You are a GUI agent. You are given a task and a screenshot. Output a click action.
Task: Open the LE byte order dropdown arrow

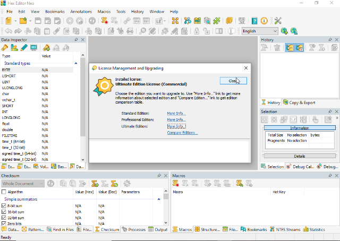pos(165,21)
